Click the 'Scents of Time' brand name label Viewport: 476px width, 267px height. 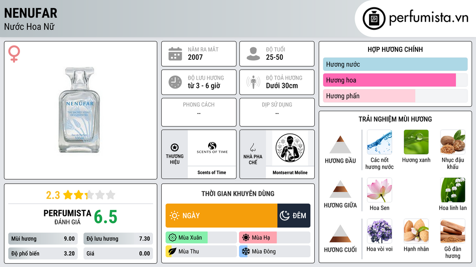(x=212, y=172)
